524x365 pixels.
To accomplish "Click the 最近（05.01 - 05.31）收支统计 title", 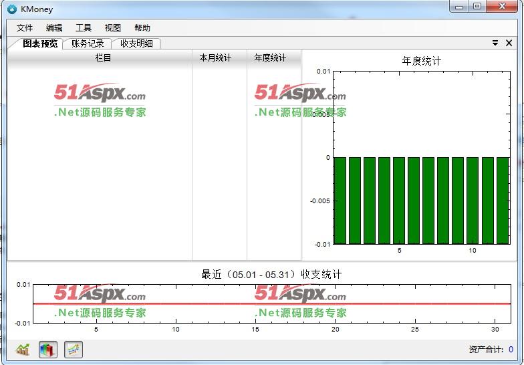I will pos(271,274).
